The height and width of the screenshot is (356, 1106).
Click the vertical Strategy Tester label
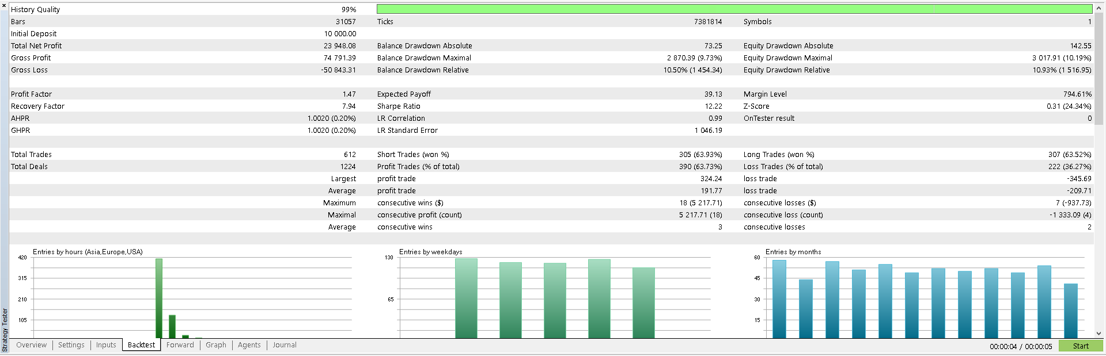[5, 330]
